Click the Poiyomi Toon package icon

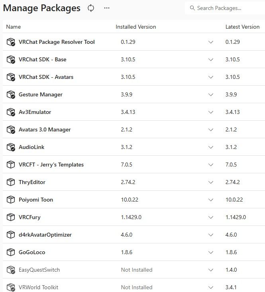click(x=11, y=200)
